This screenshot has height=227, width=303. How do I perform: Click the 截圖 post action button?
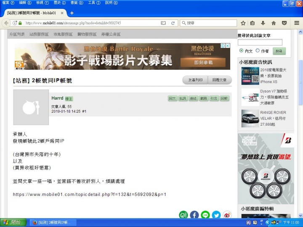click(x=204, y=98)
